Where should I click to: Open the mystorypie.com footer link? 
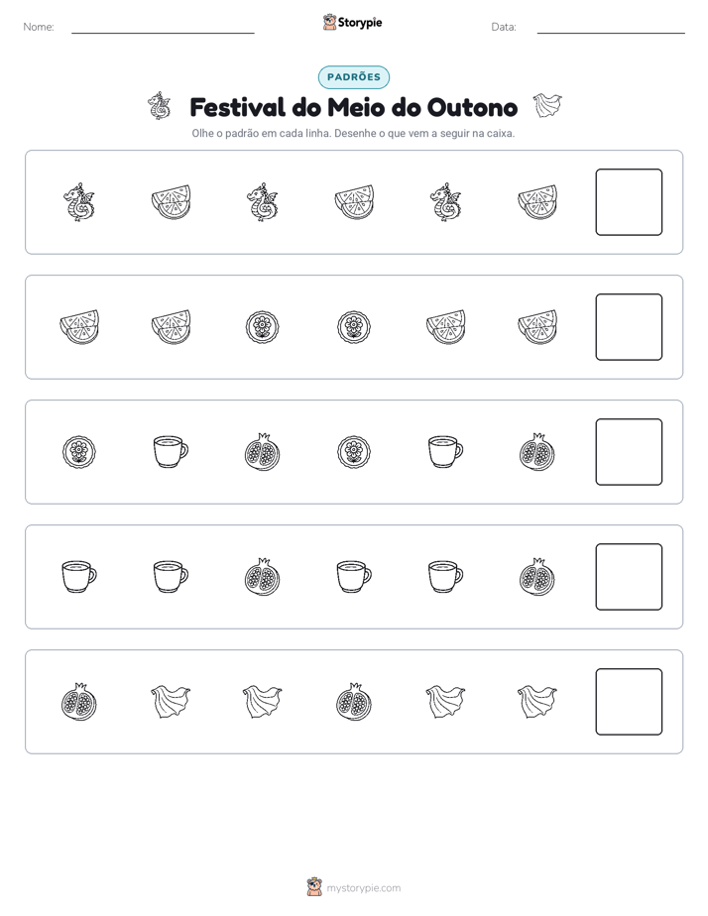click(x=354, y=888)
